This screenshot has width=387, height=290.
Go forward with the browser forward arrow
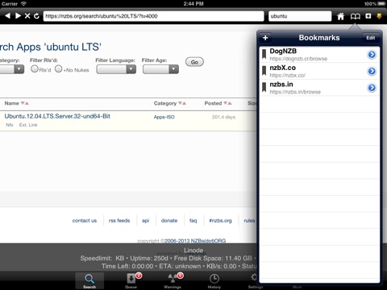pyautogui.click(x=18, y=16)
